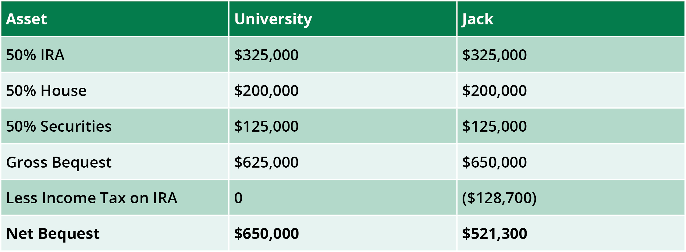The image size is (686, 252).
Task: Select the 50% House row label
Action: tap(46, 91)
